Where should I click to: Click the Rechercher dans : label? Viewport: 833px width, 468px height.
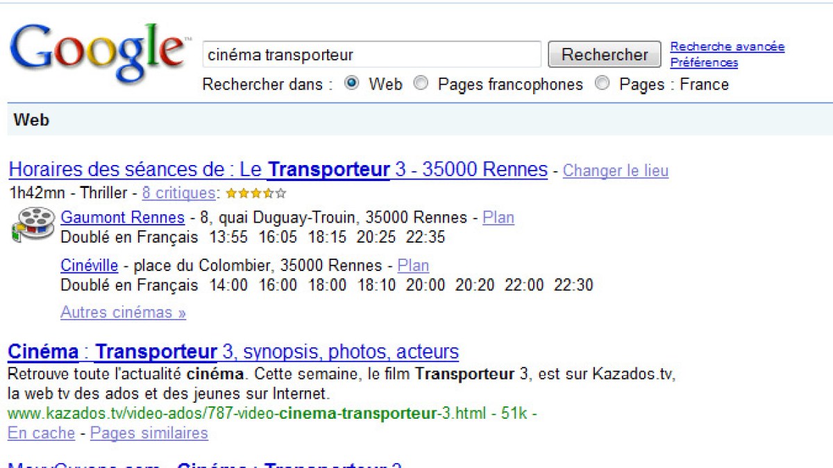[267, 85]
